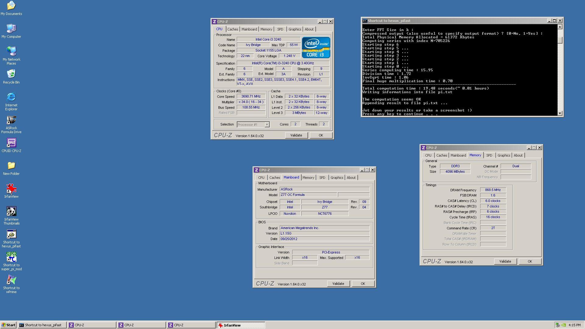
Task: Click memory Size 4096 MBytes value
Action: pos(455,172)
